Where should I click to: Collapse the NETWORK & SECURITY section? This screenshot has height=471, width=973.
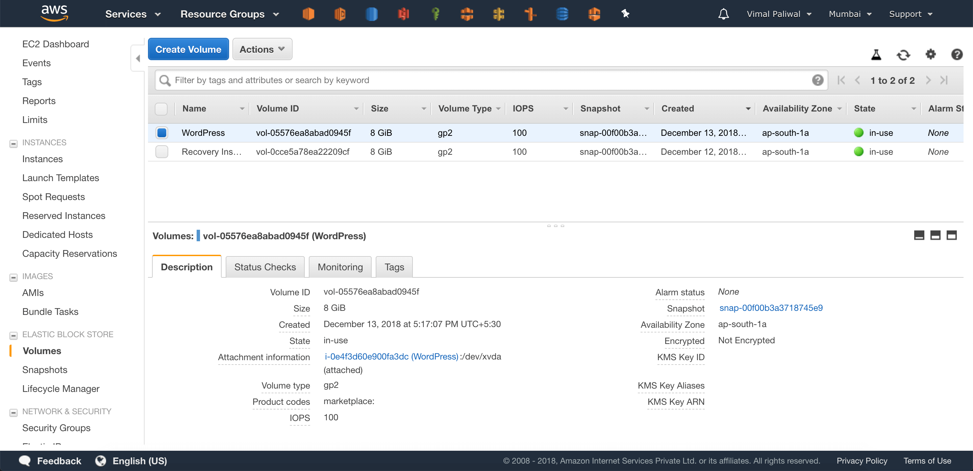coord(13,412)
